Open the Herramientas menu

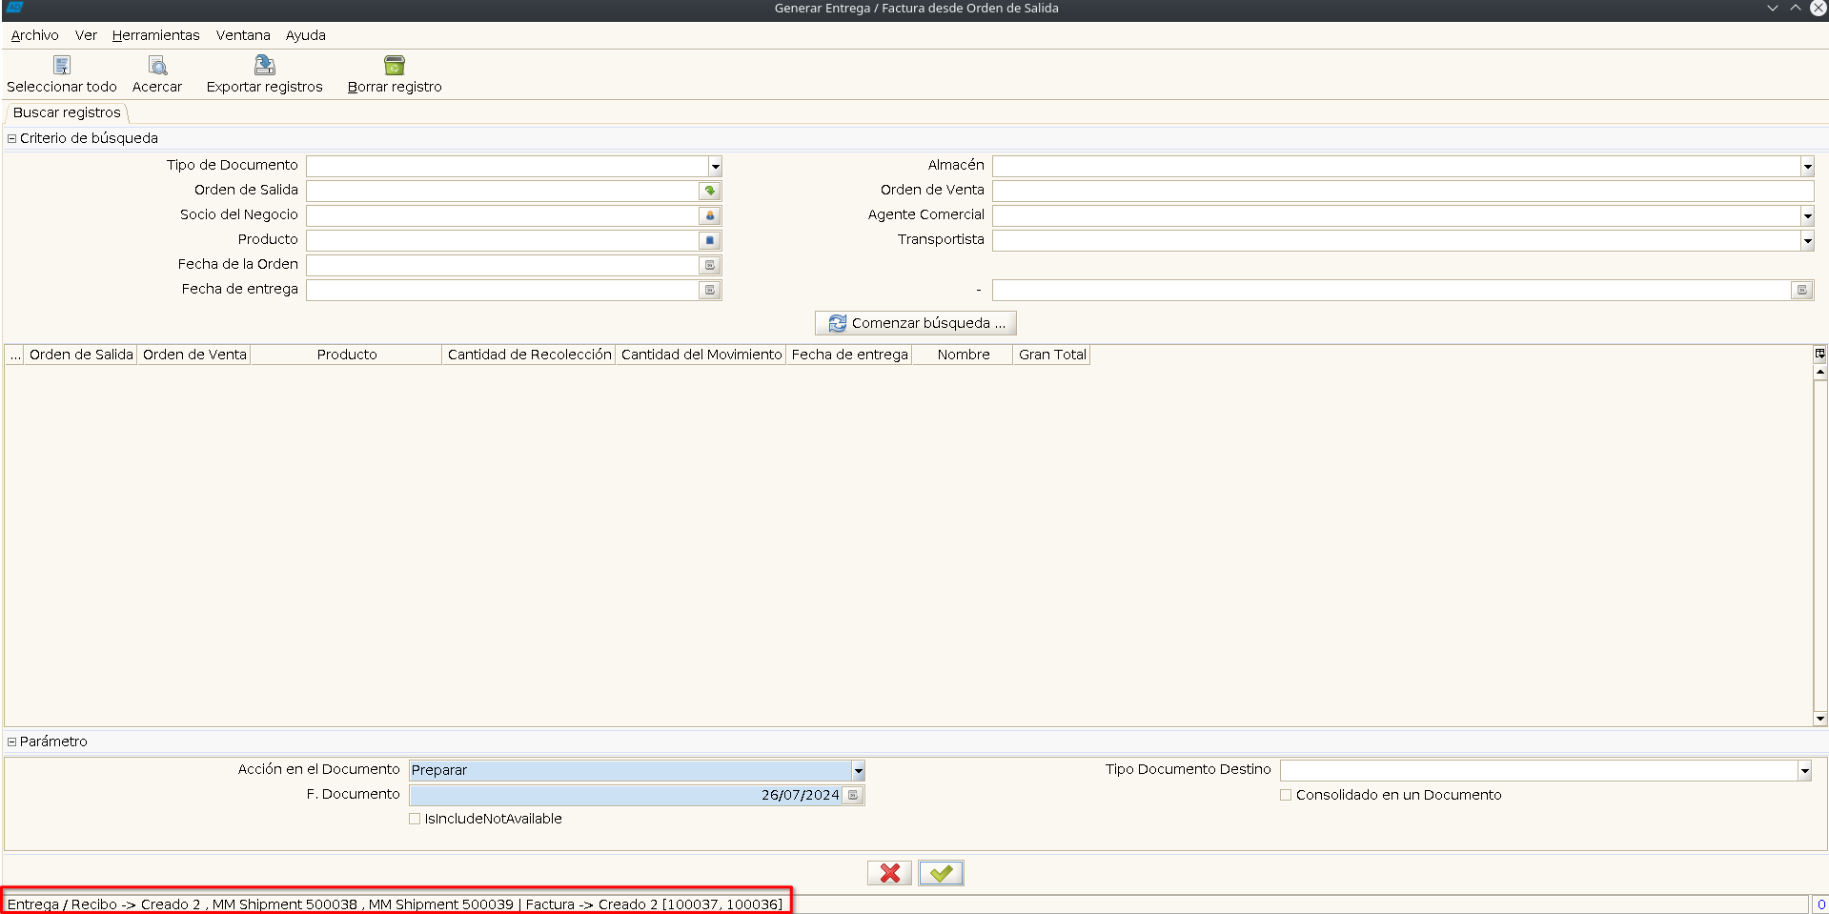coord(156,35)
